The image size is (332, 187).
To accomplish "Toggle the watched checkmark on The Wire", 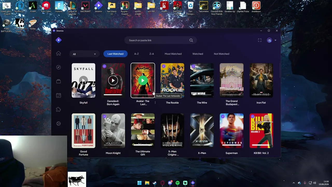I will pyautogui.click(x=193, y=66).
